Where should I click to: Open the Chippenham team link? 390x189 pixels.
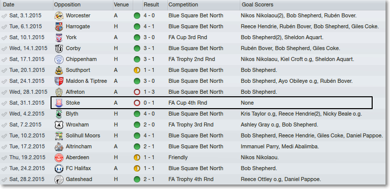(81, 59)
